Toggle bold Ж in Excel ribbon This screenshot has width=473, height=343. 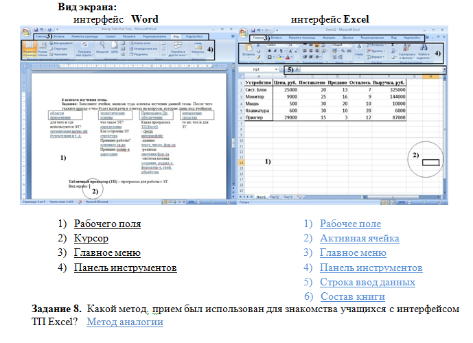pyautogui.click(x=269, y=51)
